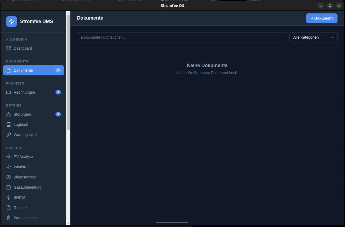
Task: Open the BHKW menu entry
Action: pos(19,197)
